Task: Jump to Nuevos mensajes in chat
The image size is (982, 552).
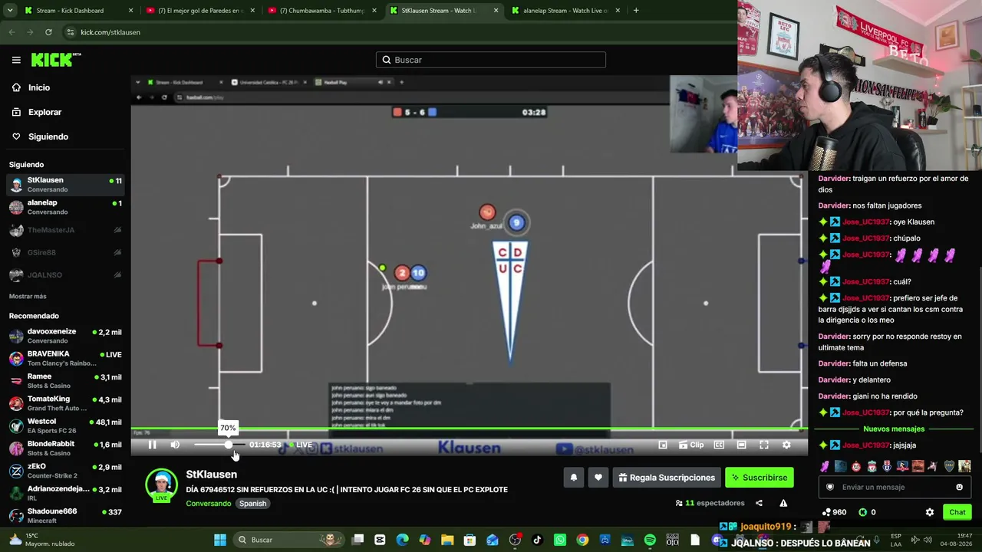Action: tap(894, 429)
